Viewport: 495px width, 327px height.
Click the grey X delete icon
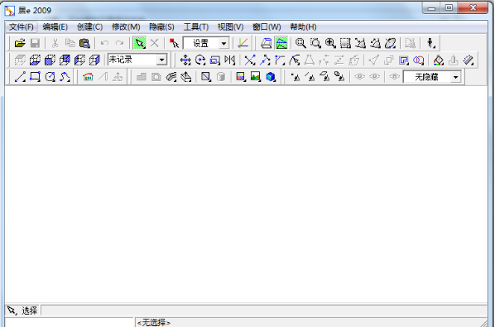coord(154,43)
